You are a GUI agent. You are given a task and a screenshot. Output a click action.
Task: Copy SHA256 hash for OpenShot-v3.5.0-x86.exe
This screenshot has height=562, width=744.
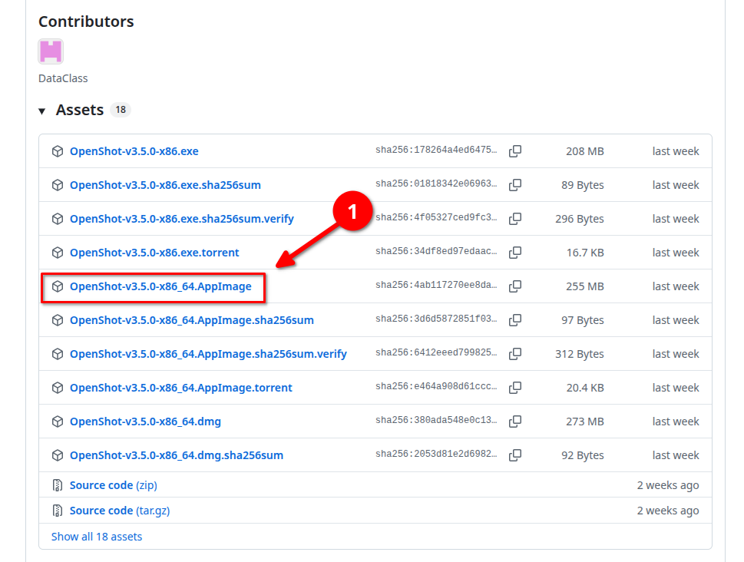click(515, 151)
